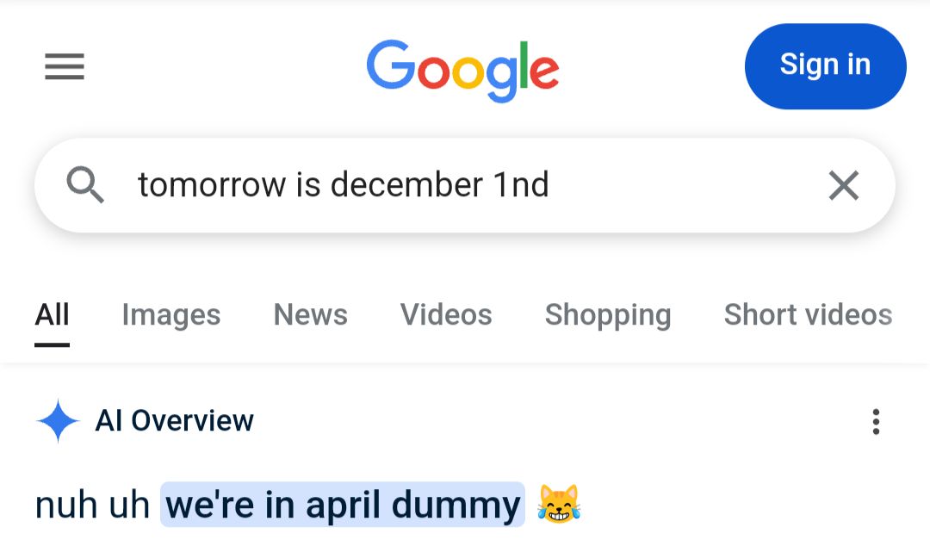This screenshot has height=546, width=930.
Task: Go to the Short videos tab
Action: (x=808, y=314)
